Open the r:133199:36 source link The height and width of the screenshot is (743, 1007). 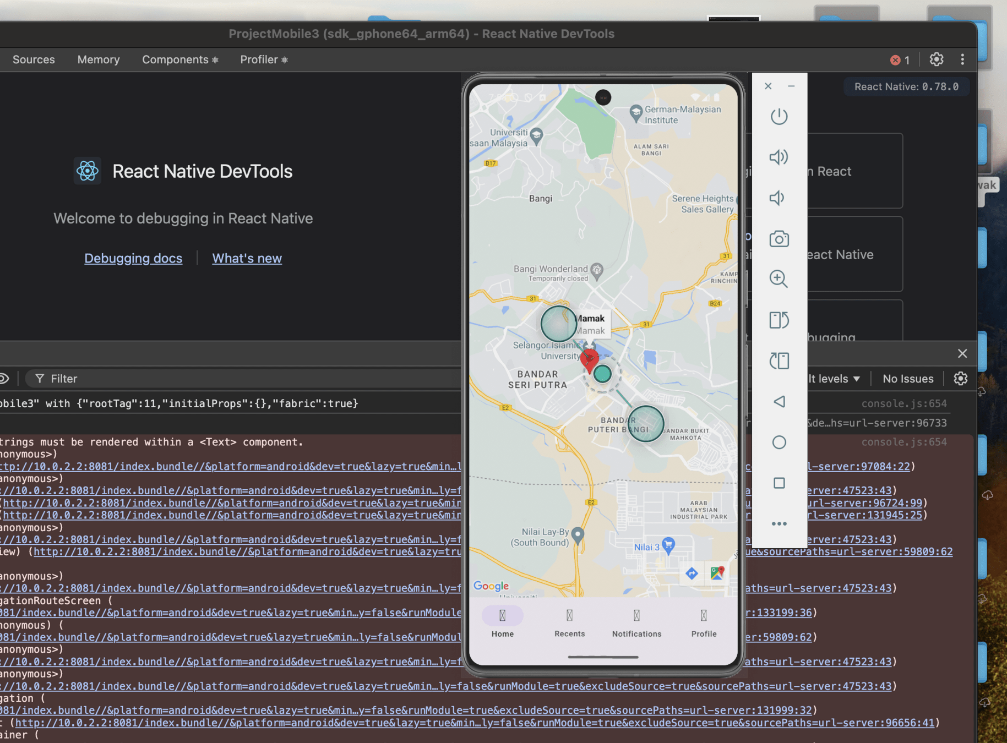(779, 613)
